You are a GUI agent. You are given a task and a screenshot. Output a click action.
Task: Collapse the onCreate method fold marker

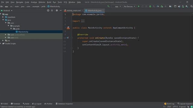pos(72,38)
